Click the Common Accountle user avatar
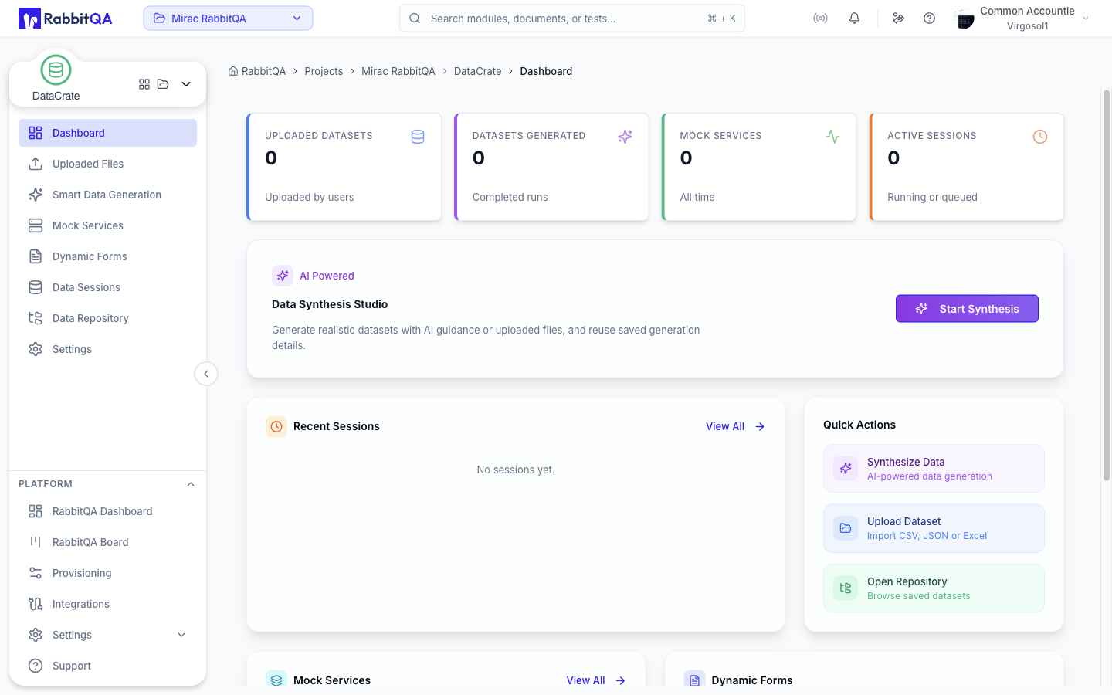The image size is (1112, 695). tap(965, 19)
